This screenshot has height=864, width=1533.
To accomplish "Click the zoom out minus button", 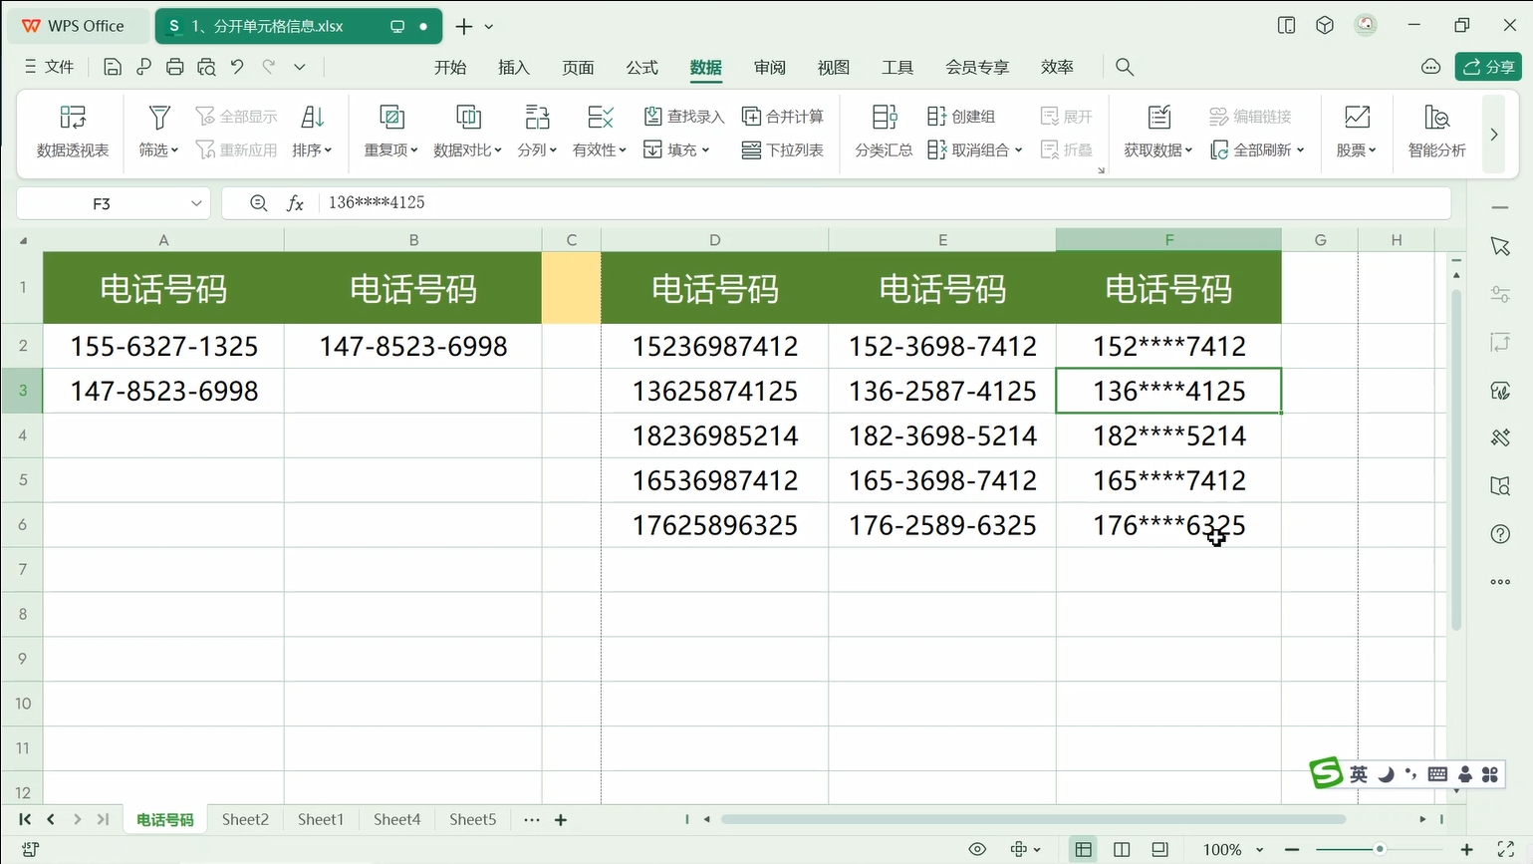I will point(1292,849).
